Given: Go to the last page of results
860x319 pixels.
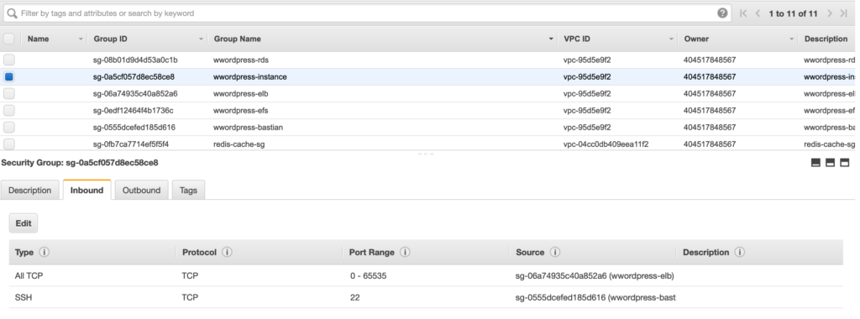Looking at the screenshot, I should coord(844,13).
